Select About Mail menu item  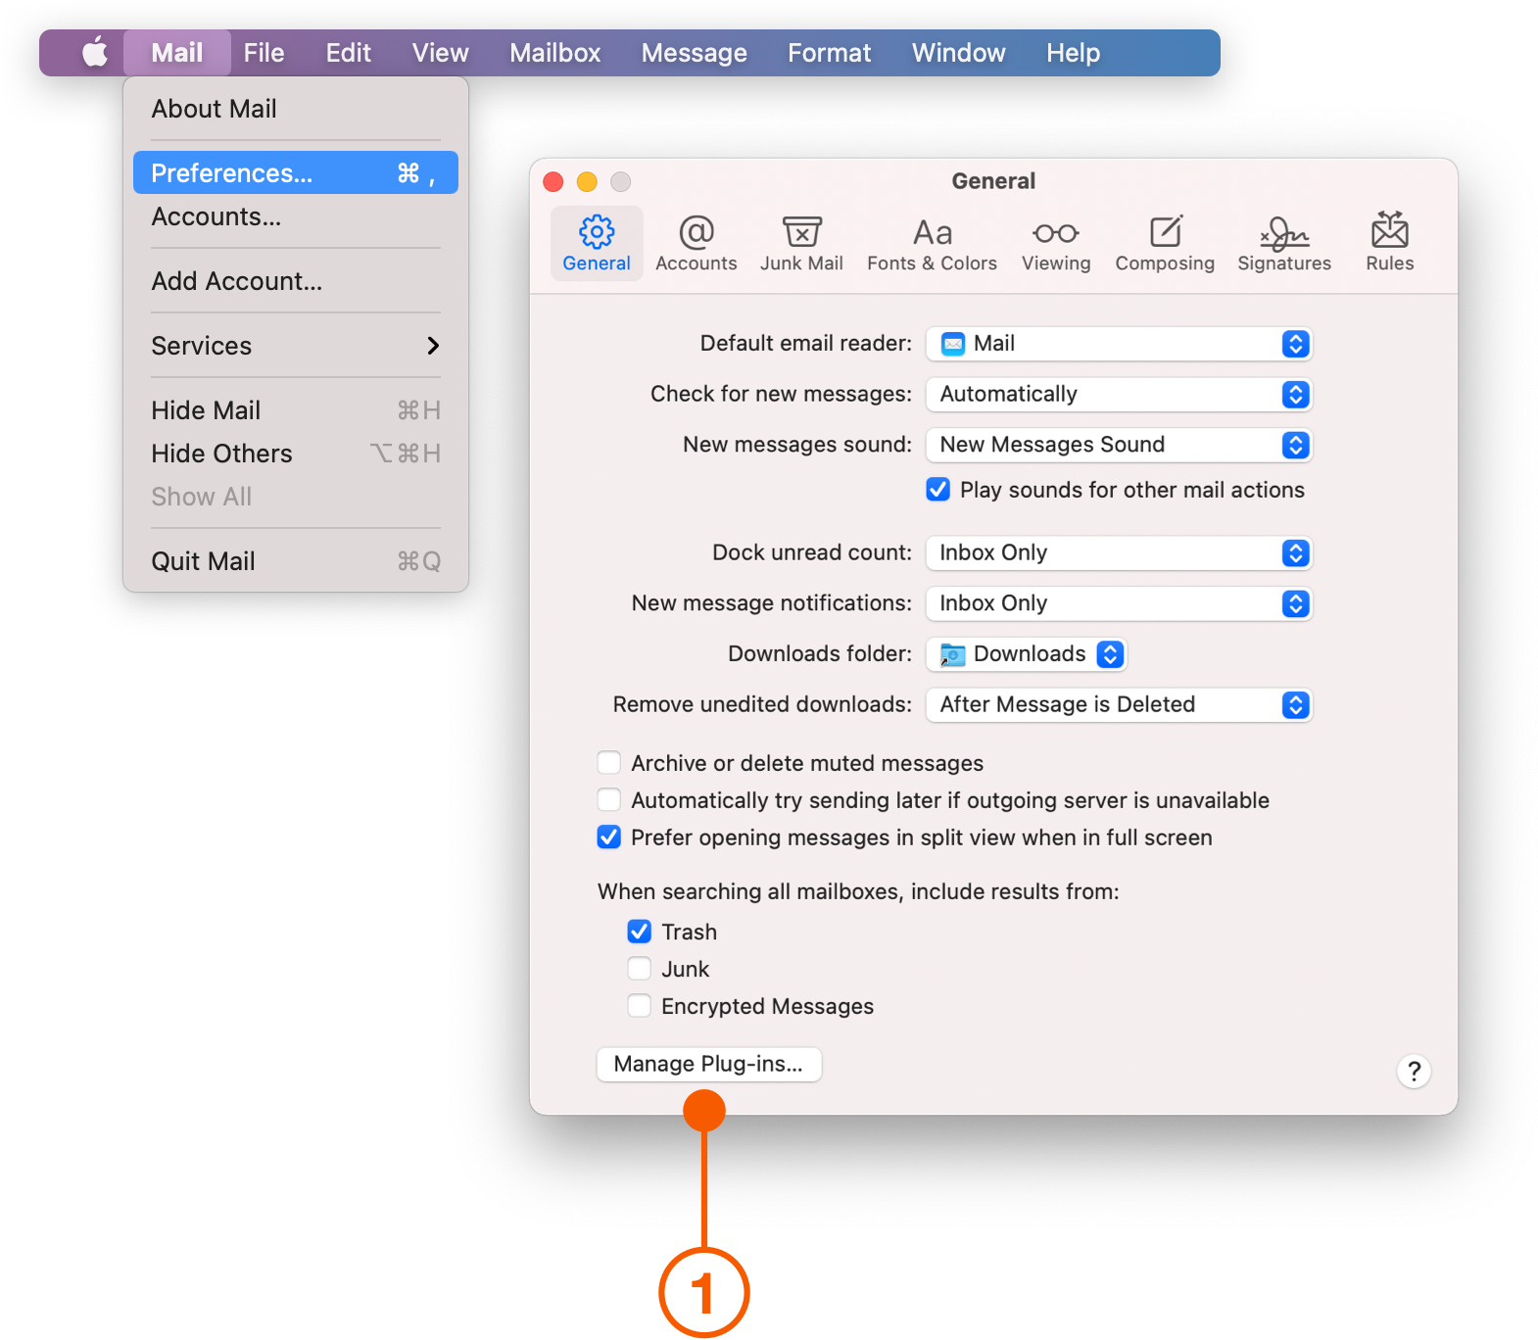pos(295,109)
